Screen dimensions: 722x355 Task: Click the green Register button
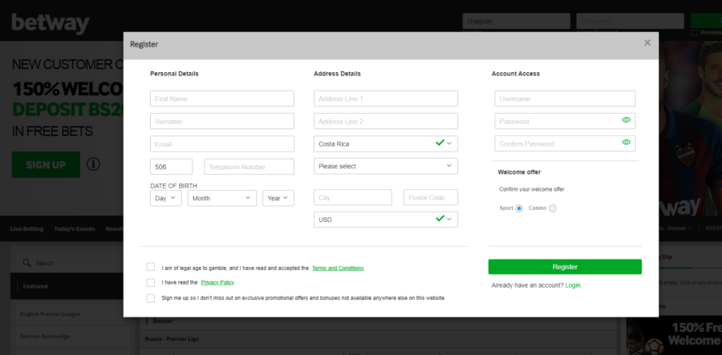(565, 267)
